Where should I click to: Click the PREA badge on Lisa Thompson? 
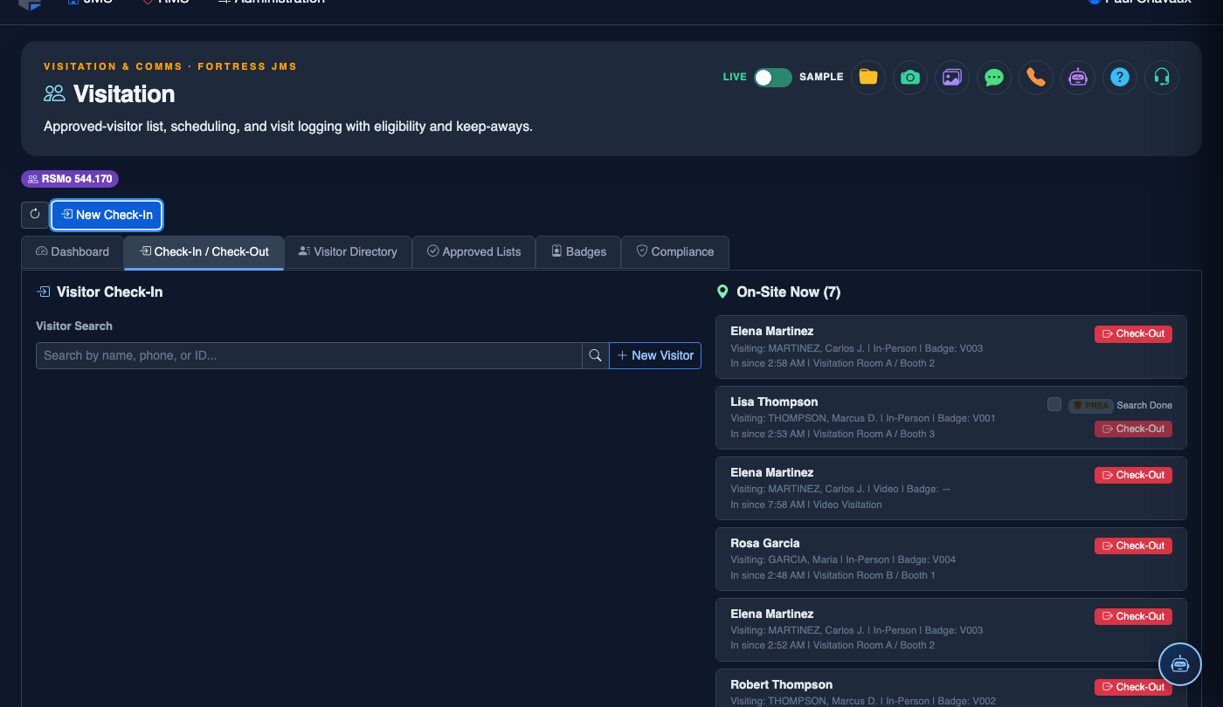point(1089,405)
